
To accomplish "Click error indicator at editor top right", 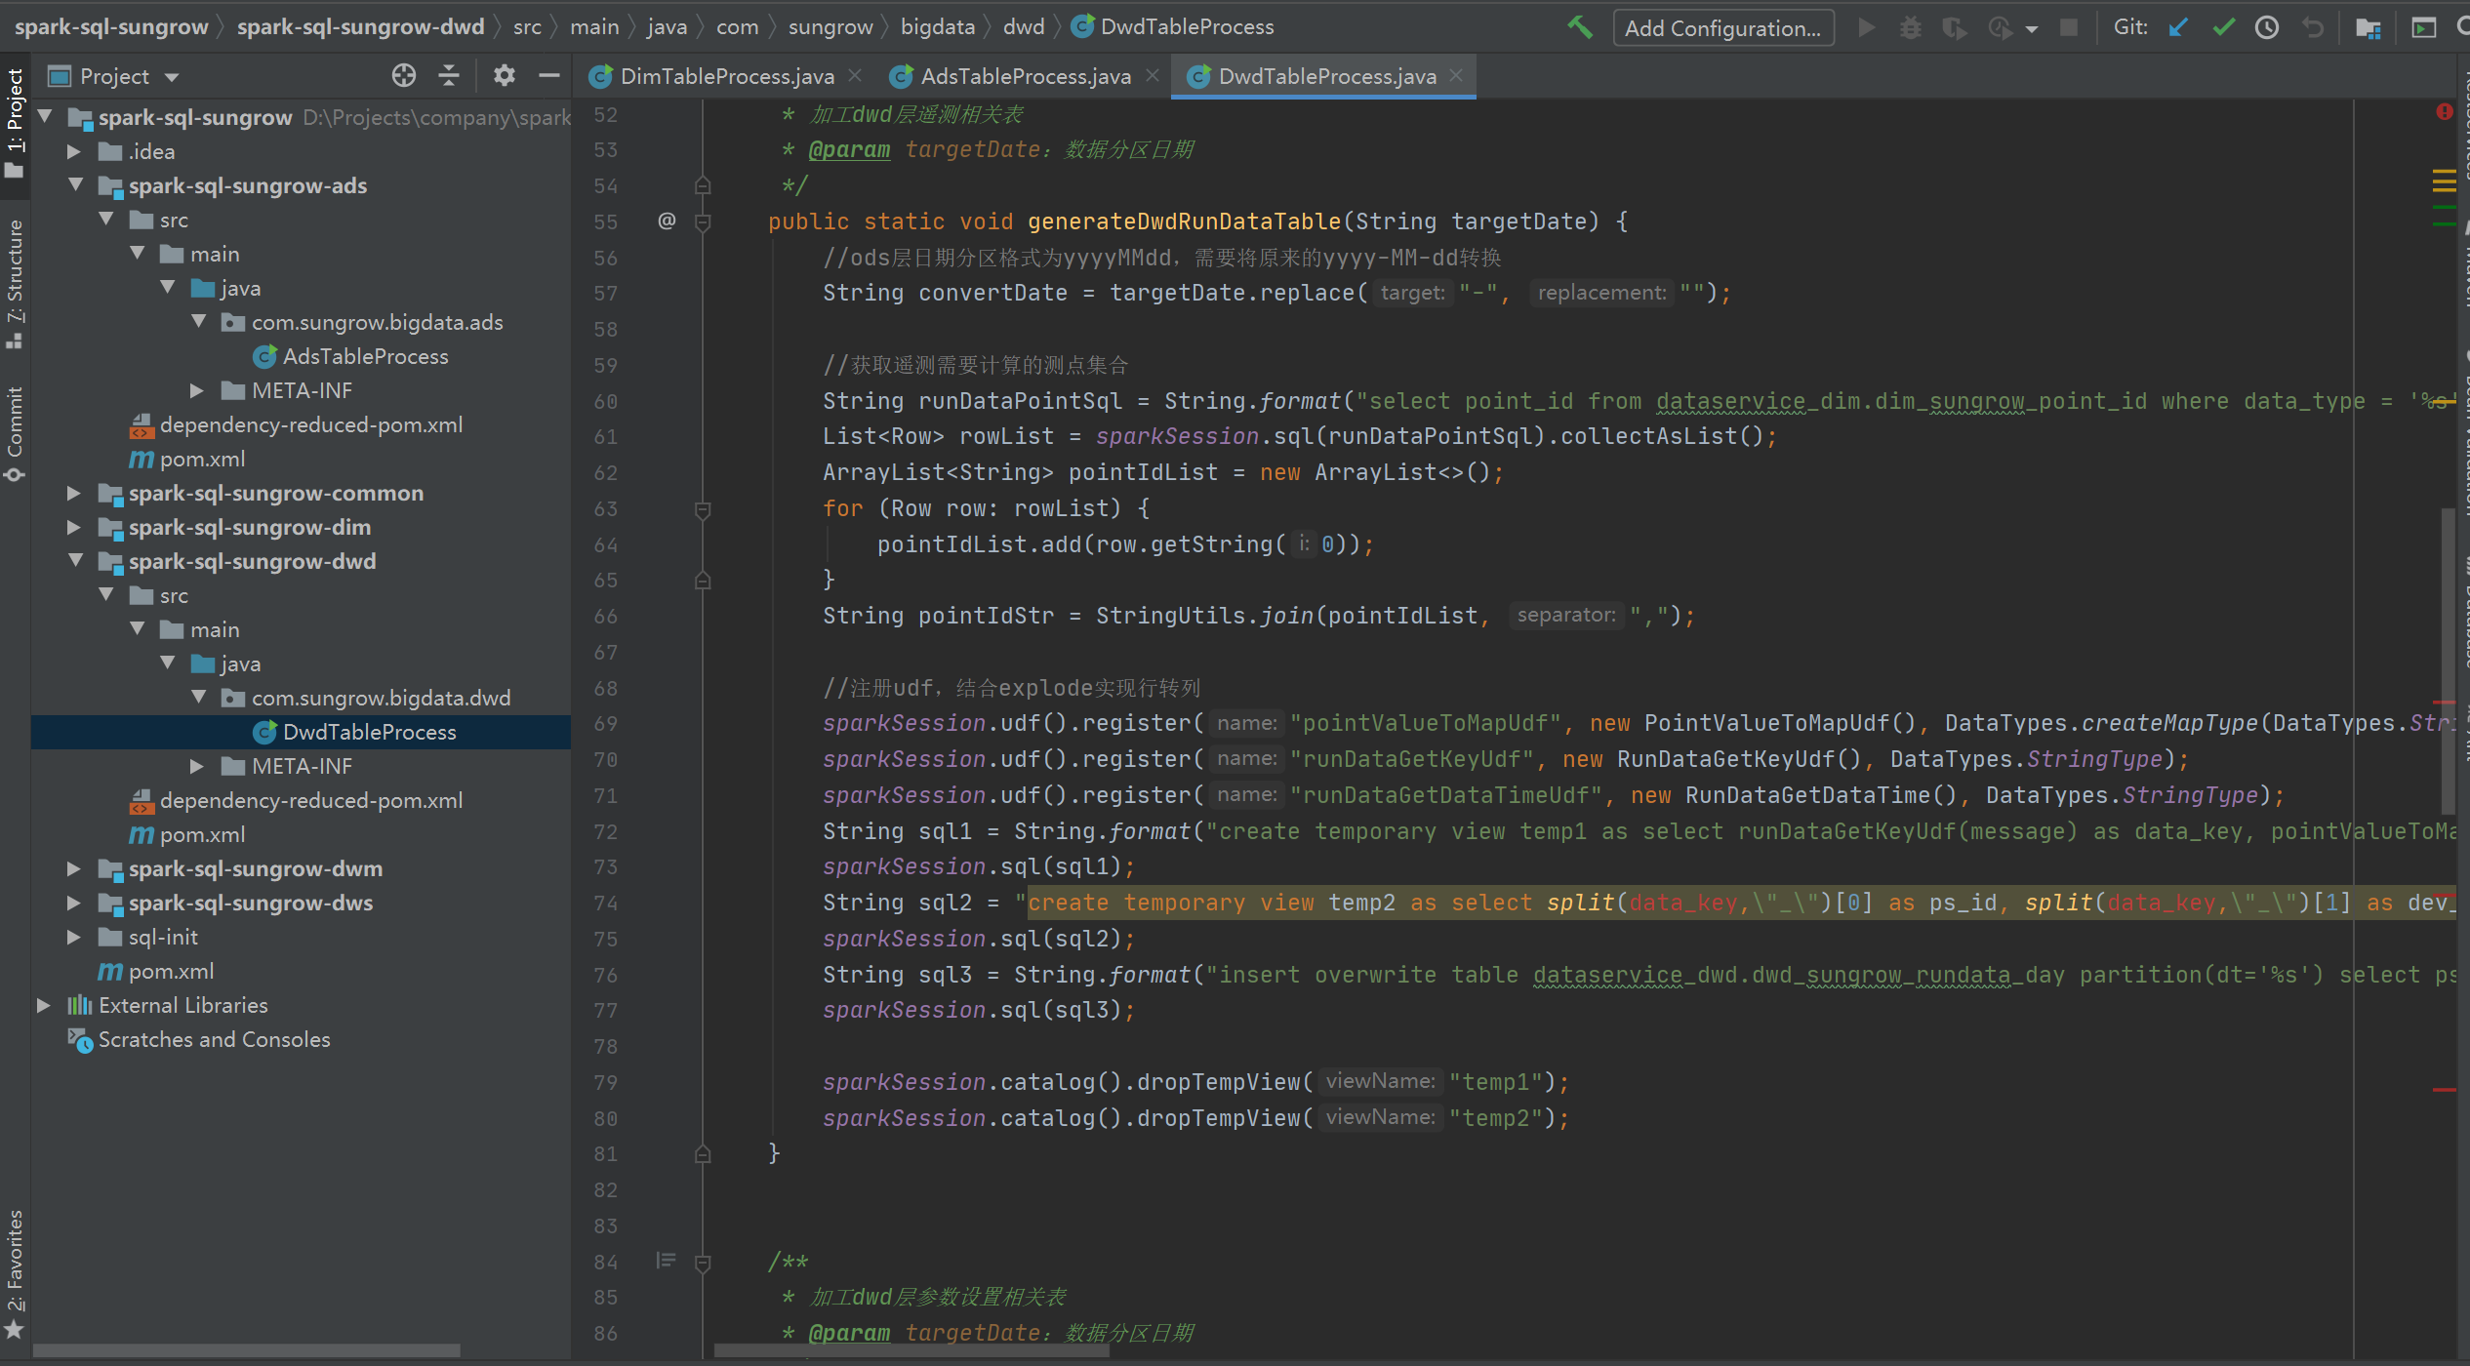I will point(2444,112).
